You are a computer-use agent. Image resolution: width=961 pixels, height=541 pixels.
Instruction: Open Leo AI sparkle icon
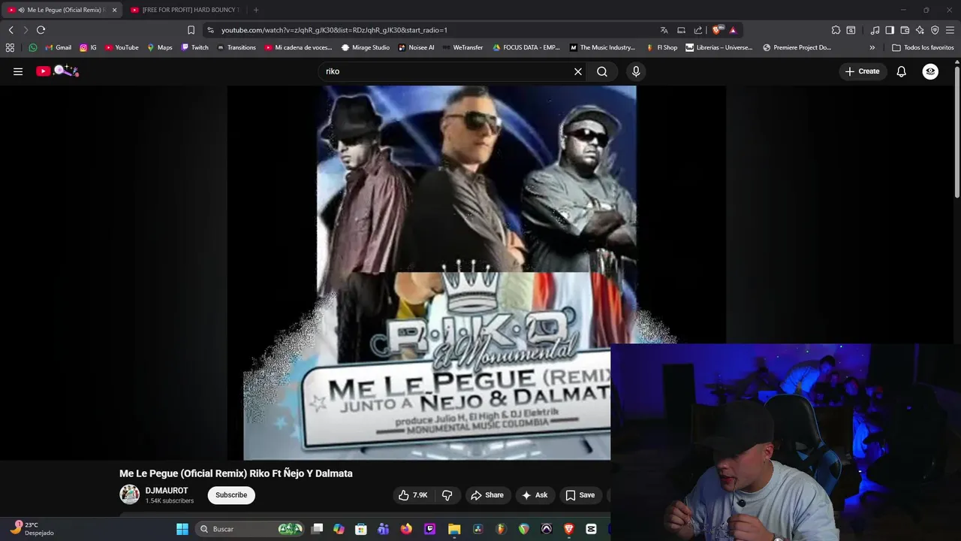coord(920,30)
